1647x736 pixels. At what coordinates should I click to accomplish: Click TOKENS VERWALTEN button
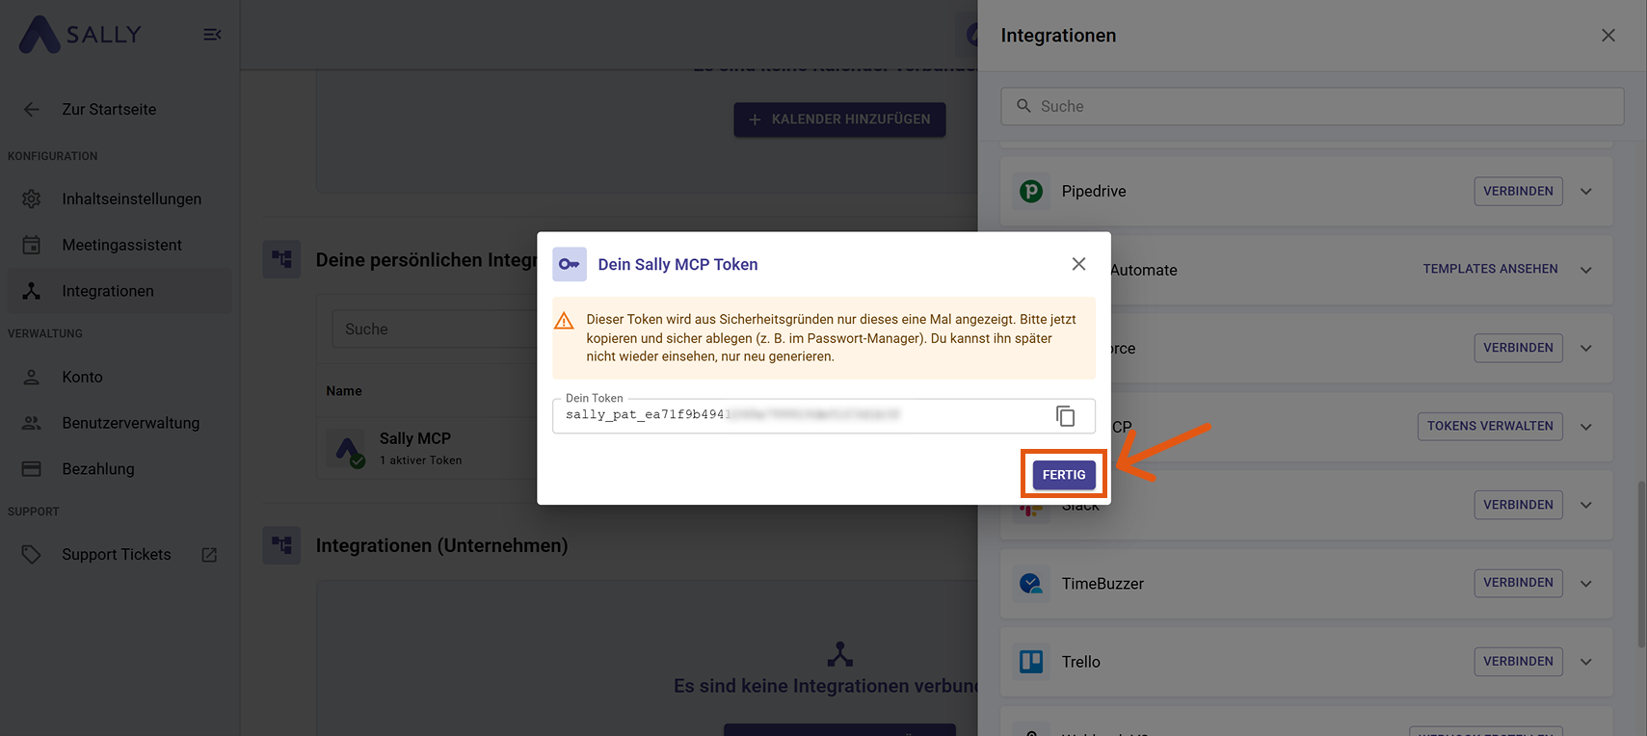point(1489,427)
